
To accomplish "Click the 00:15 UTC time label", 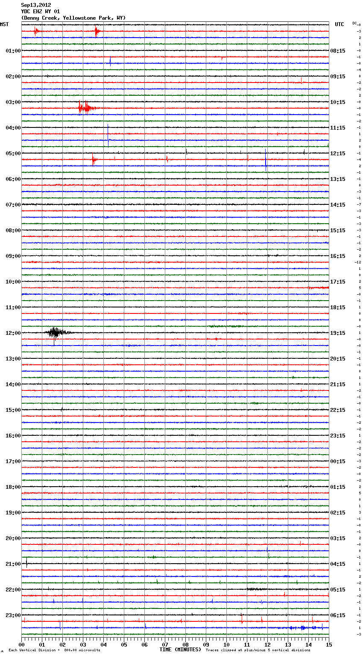I will tap(338, 461).
